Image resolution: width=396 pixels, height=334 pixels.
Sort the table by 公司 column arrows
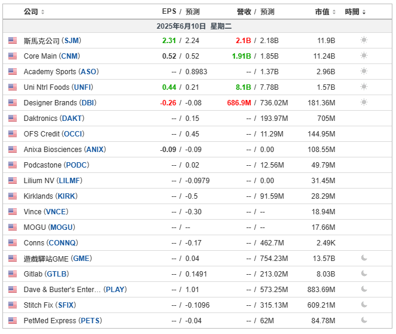tap(42, 12)
